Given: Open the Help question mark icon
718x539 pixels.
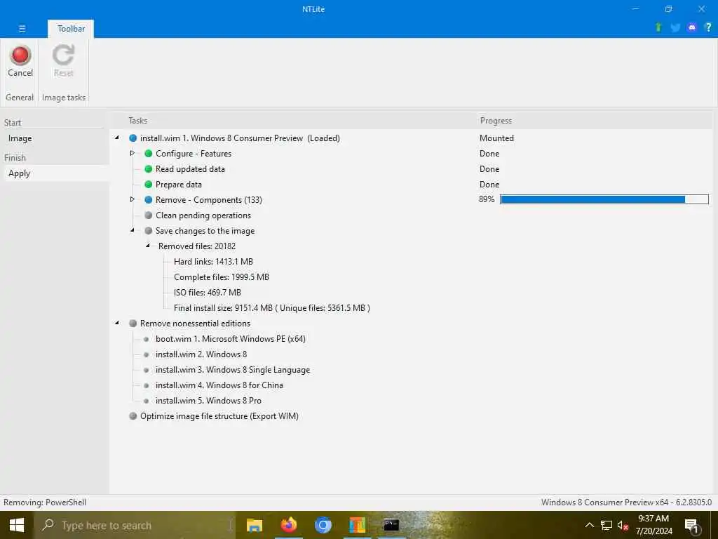Looking at the screenshot, I should (x=708, y=27).
